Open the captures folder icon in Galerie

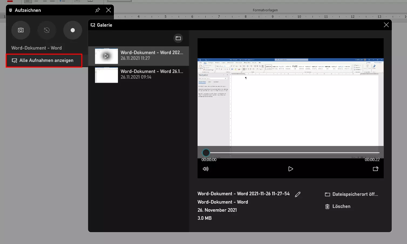178,38
